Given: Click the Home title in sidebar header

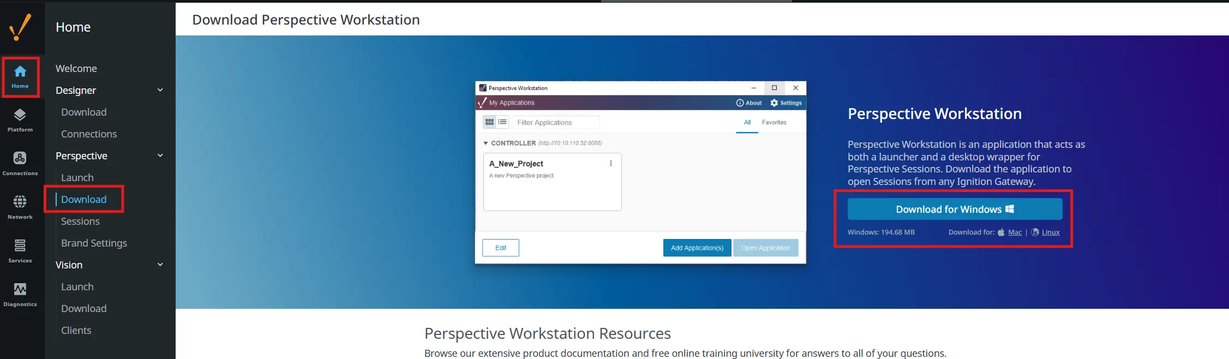Looking at the screenshot, I should pyautogui.click(x=73, y=27).
